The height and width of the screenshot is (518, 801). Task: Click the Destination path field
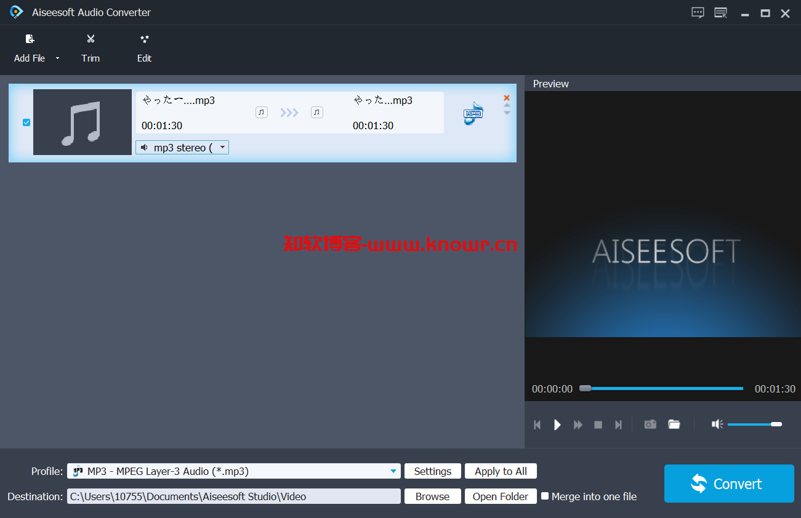tap(234, 496)
